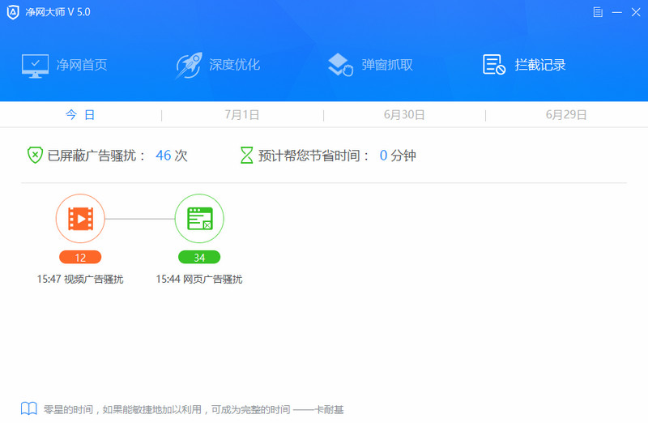
Task: Click the 净网大师 shield logo in title bar
Action: click(x=13, y=12)
